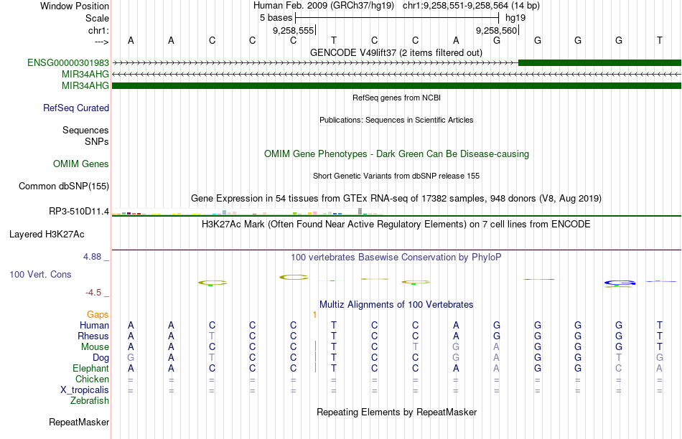Image resolution: width=682 pixels, height=439 pixels.
Task: Click the ENSG00000301983 gene track label
Action: point(68,62)
